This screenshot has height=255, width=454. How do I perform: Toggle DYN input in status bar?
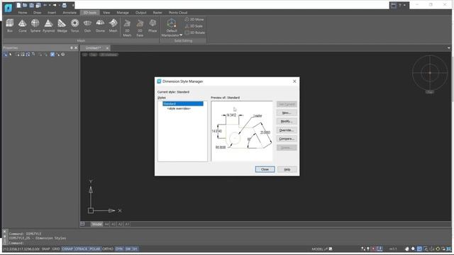(119, 249)
